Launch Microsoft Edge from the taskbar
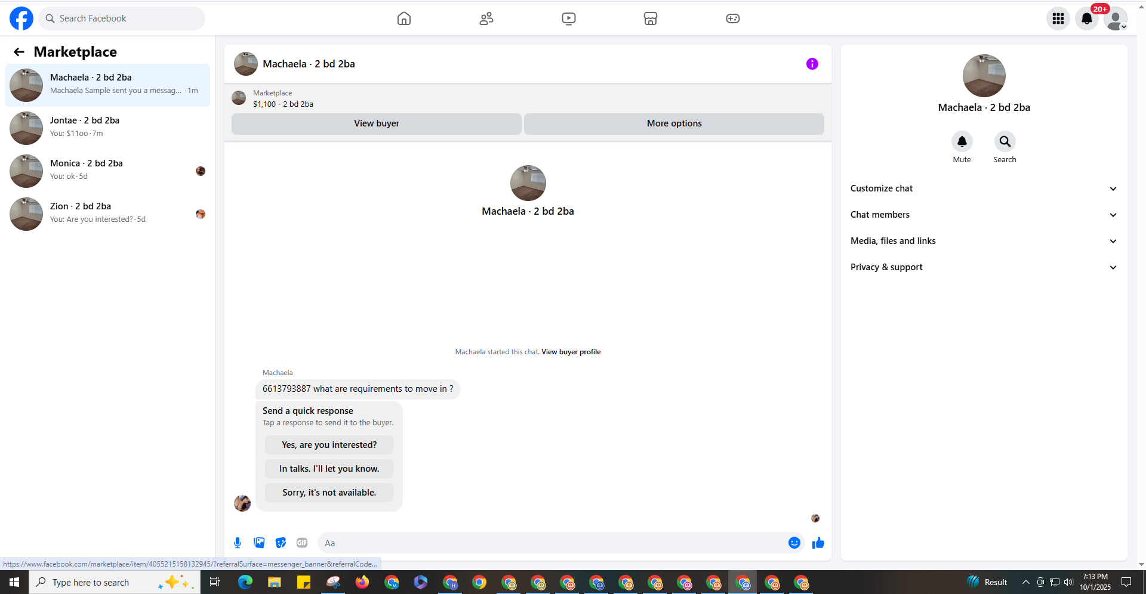Screen dimensions: 1146x594 245,582
